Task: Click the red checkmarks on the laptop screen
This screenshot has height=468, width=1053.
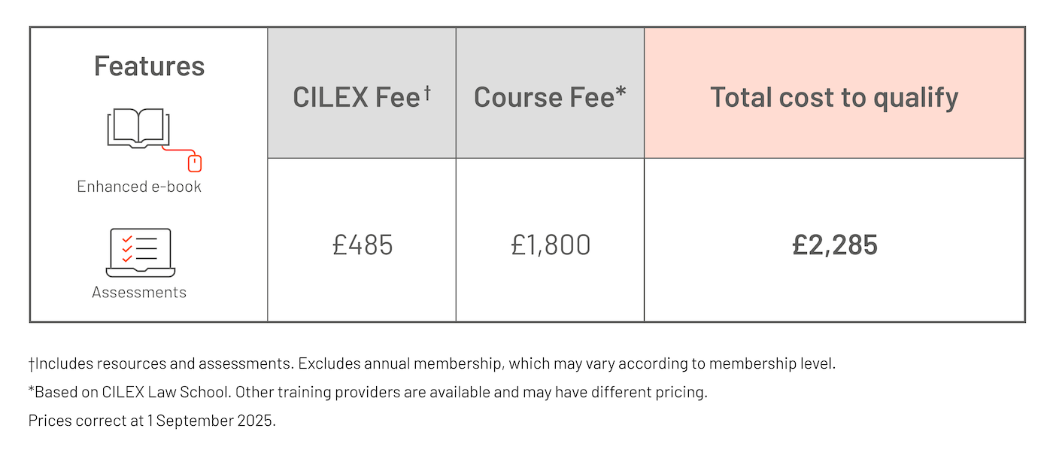Action: [127, 249]
